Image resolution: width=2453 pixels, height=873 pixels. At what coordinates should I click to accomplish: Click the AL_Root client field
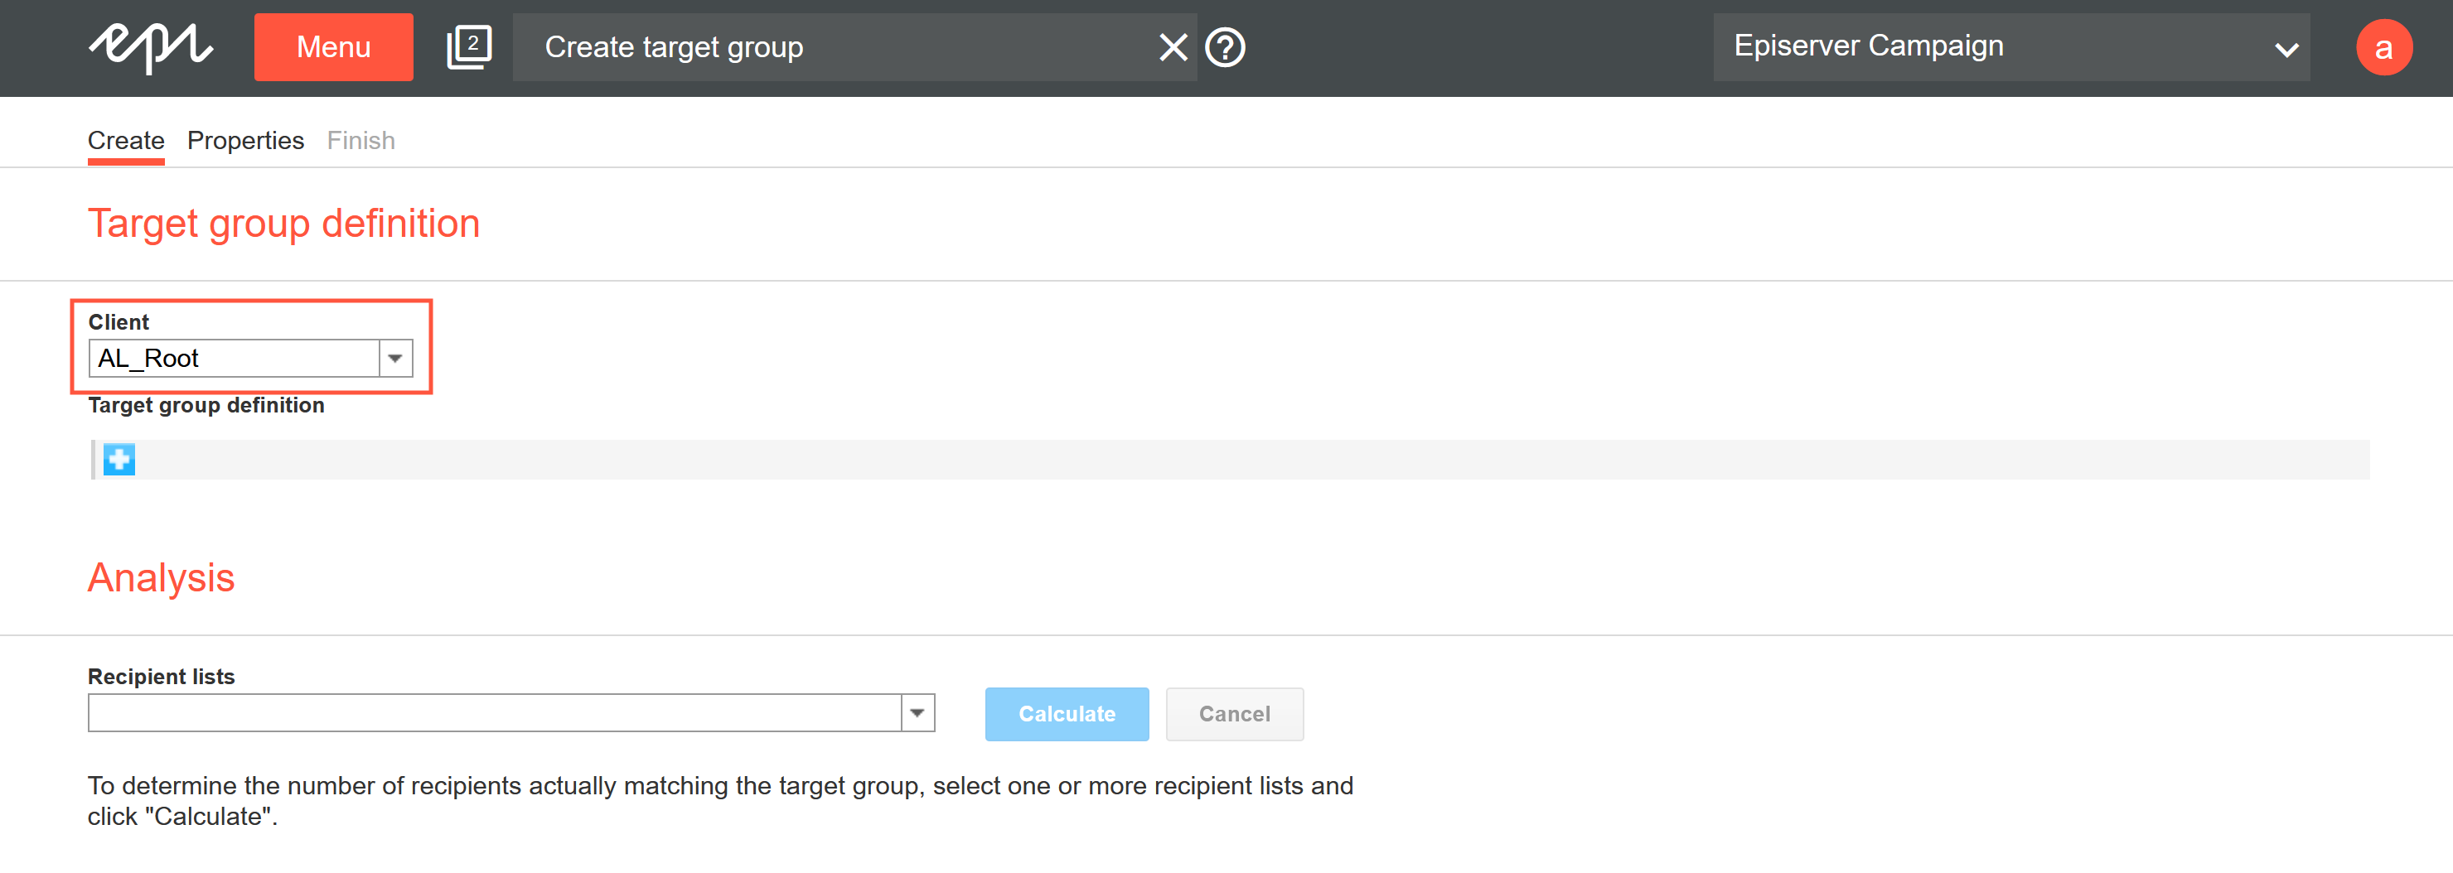[x=235, y=359]
